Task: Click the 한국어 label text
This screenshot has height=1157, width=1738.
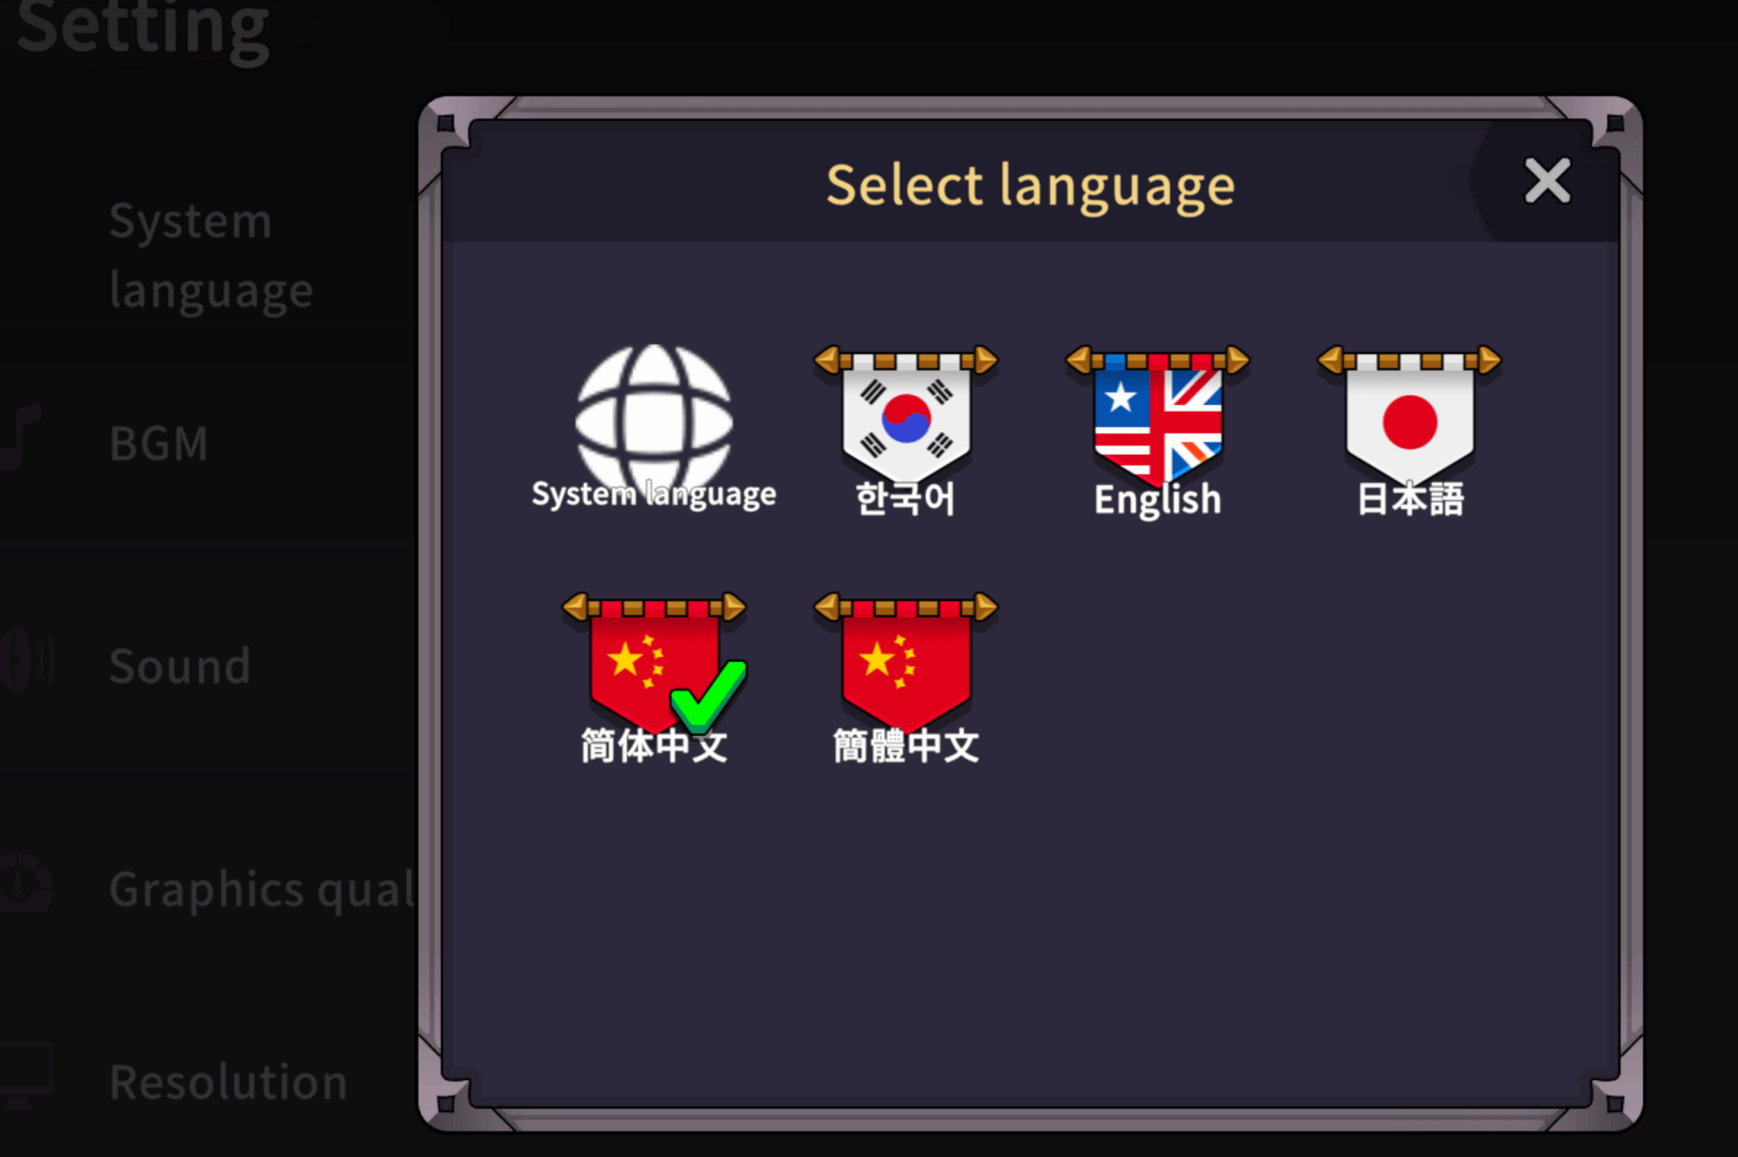Action: click(905, 498)
